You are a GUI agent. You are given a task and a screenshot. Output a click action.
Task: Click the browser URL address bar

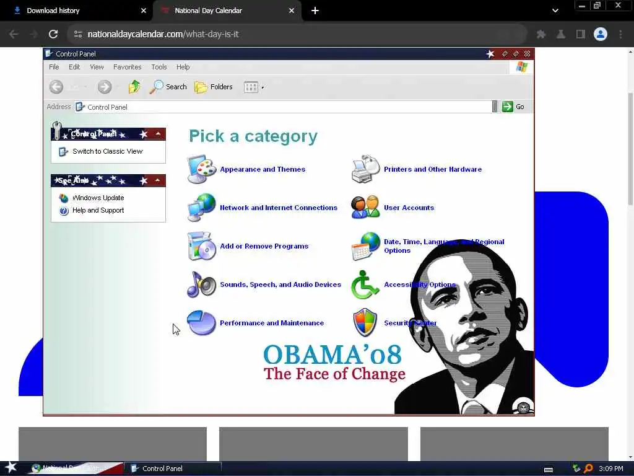(297, 34)
